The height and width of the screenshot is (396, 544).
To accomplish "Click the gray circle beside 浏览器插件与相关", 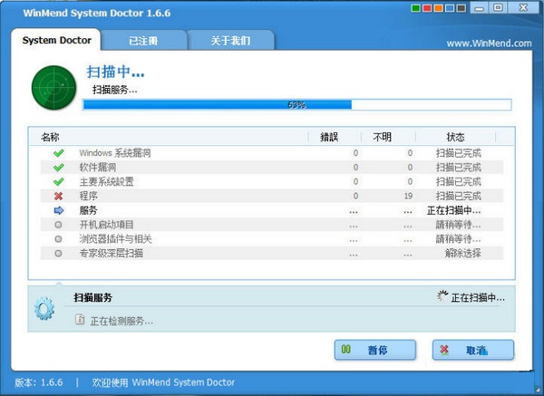I will coord(58,239).
